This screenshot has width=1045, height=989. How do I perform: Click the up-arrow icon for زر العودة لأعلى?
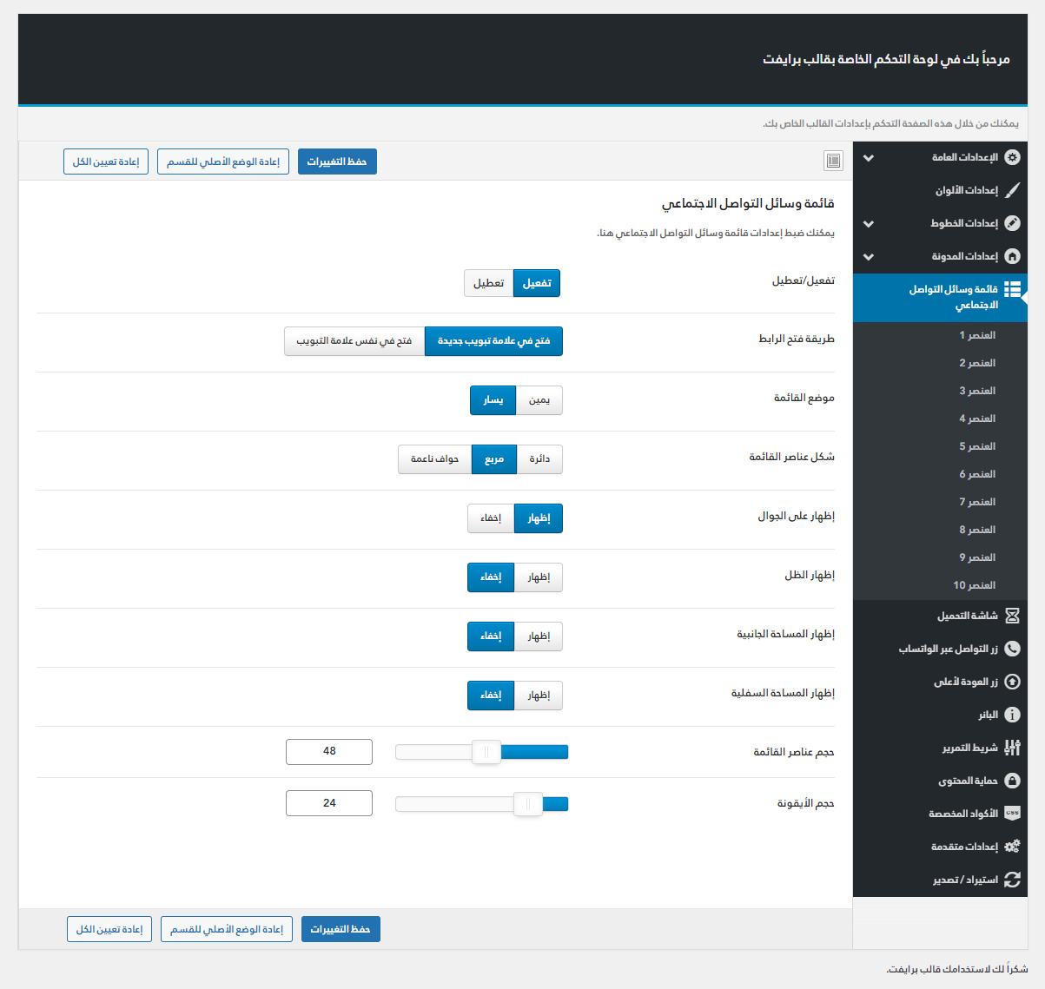tap(1012, 682)
